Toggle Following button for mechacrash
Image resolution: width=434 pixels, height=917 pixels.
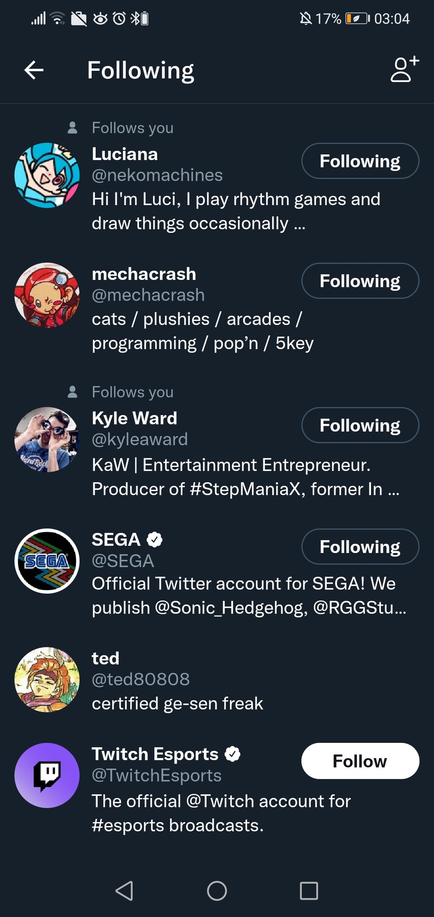click(360, 281)
